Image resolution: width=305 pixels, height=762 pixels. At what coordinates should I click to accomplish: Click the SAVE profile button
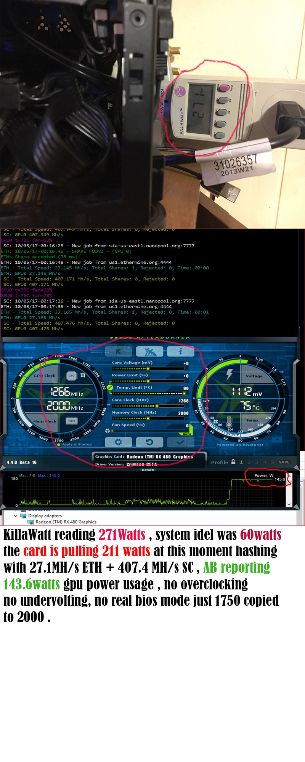(284, 462)
